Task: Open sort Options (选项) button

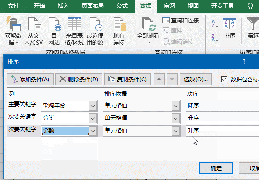Action: 196,80
